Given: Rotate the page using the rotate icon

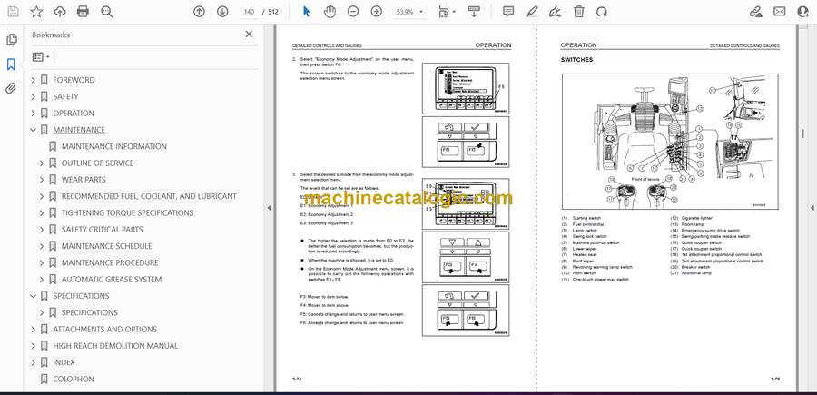Looking at the screenshot, I should point(602,12).
